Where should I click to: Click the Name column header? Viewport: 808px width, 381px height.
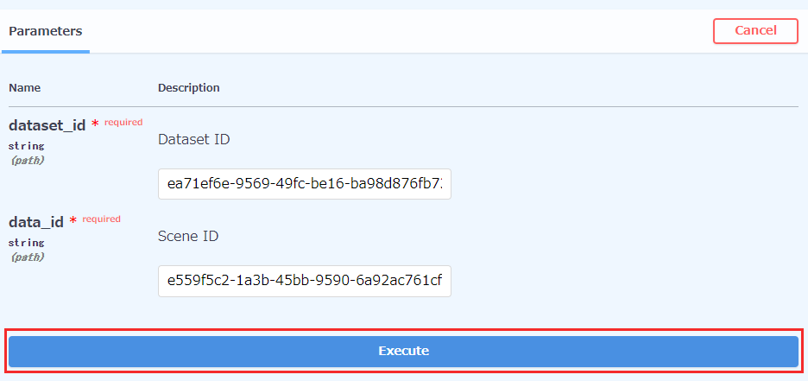(x=25, y=87)
